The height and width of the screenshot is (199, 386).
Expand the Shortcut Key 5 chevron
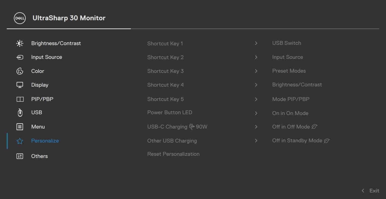click(256, 99)
